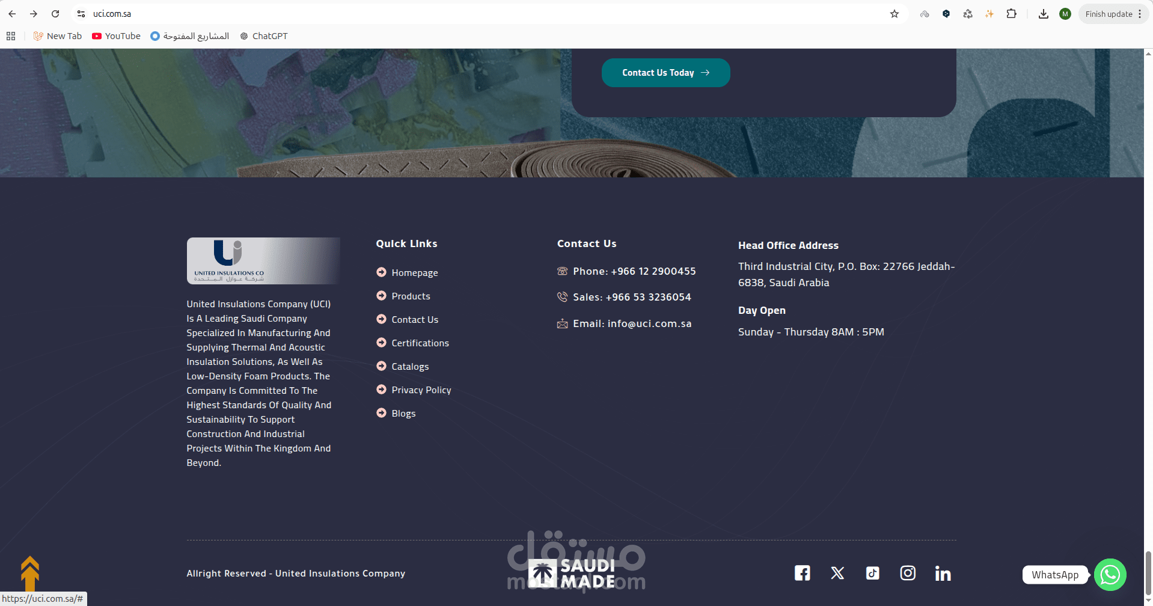Open the Blogs quick link
The height and width of the screenshot is (606, 1153).
coord(403,413)
